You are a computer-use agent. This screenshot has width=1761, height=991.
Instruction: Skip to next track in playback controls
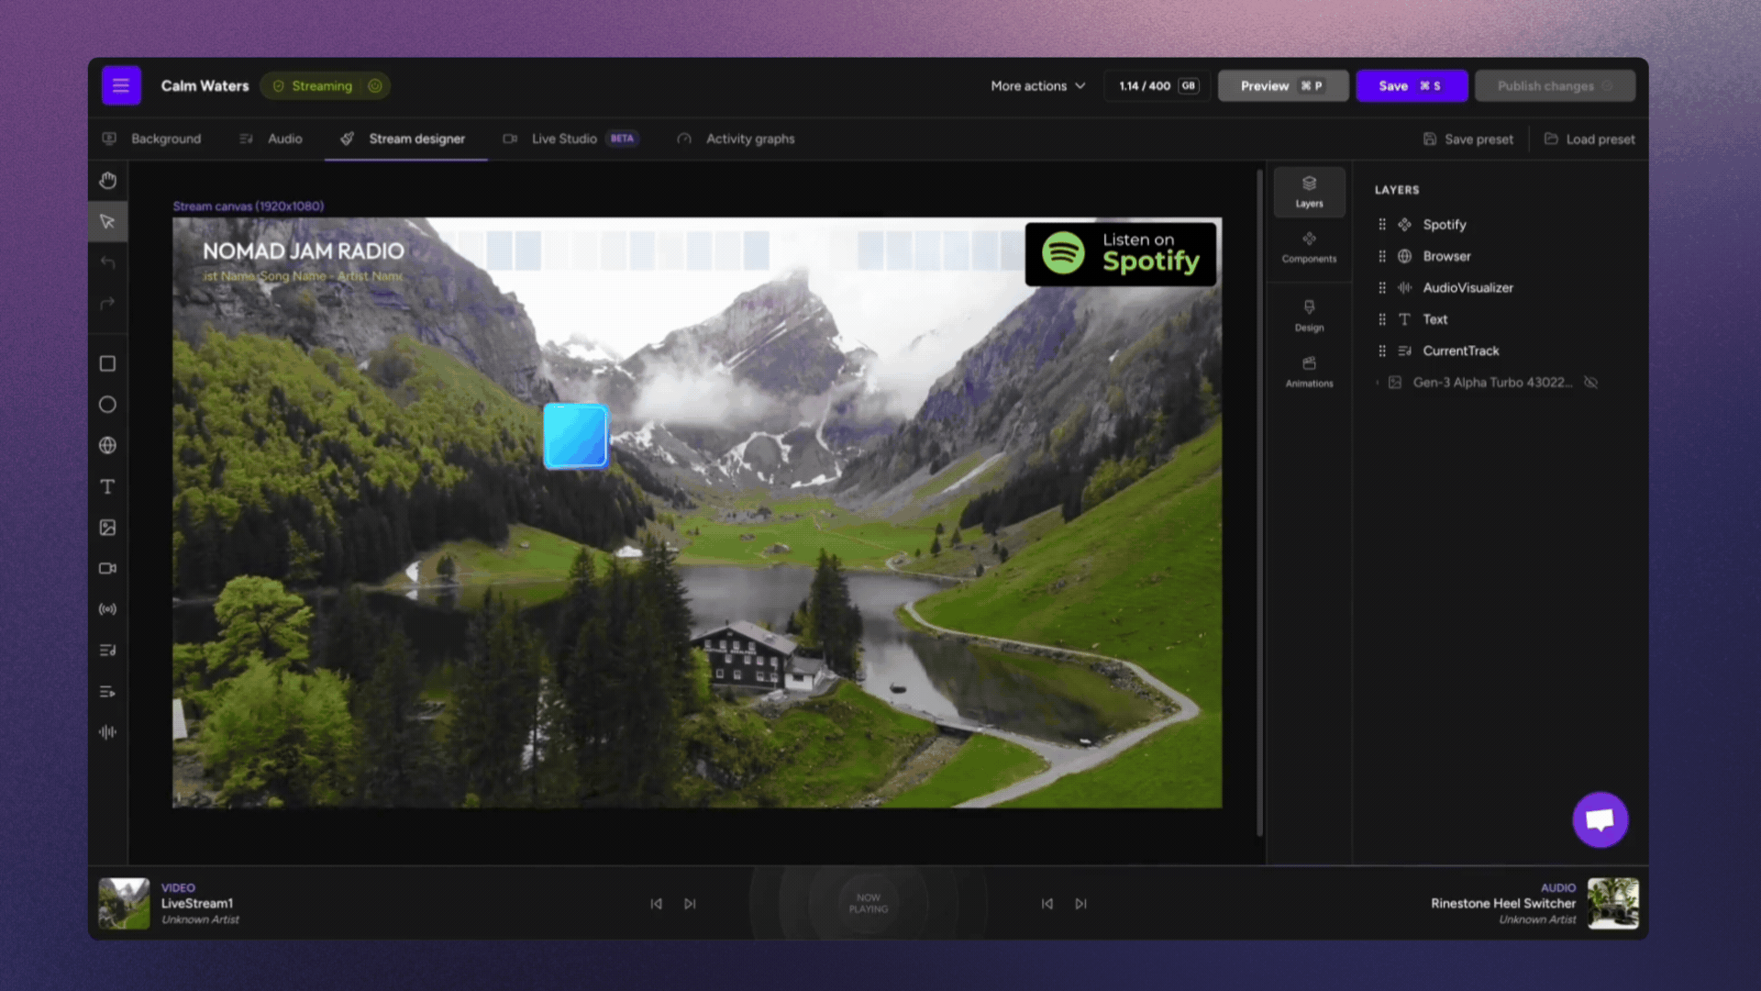(690, 904)
